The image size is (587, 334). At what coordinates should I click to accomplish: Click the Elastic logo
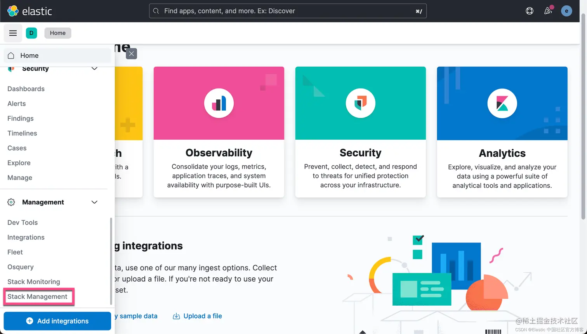[x=30, y=11]
